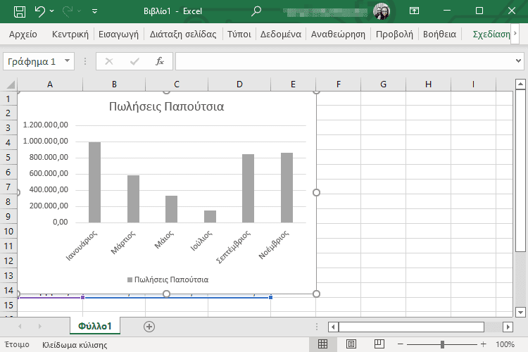
Task: Select Normal view icon in status bar
Action: coord(323,344)
